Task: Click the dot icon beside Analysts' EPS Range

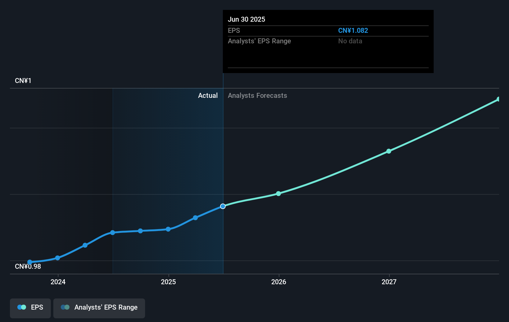Action: pos(65,307)
